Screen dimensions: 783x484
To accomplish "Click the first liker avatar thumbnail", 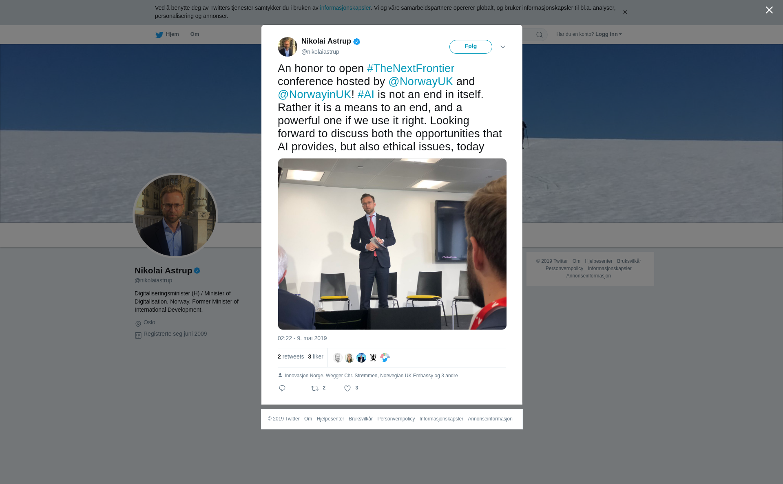I will [338, 358].
